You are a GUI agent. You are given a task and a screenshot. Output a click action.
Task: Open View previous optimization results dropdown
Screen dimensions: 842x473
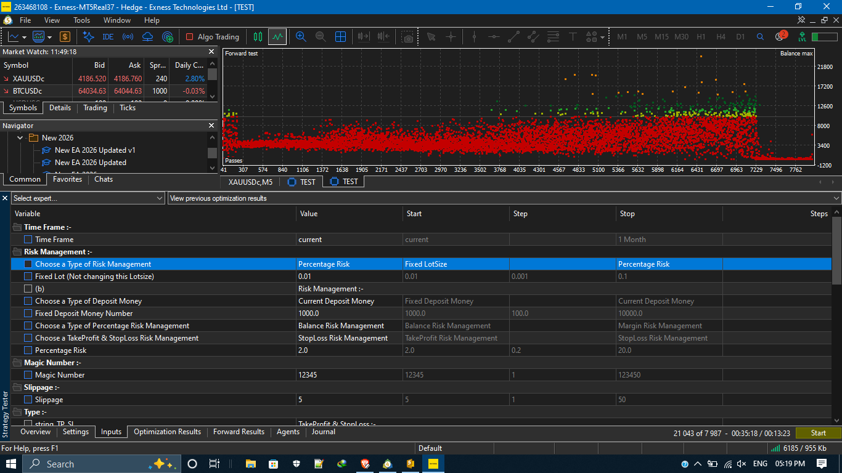504,198
